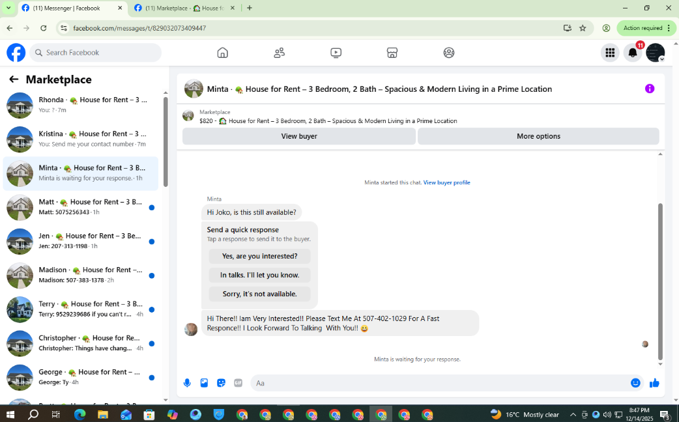The width and height of the screenshot is (679, 422).
Task: Click Minta's avatar in chat header
Action: point(194,89)
